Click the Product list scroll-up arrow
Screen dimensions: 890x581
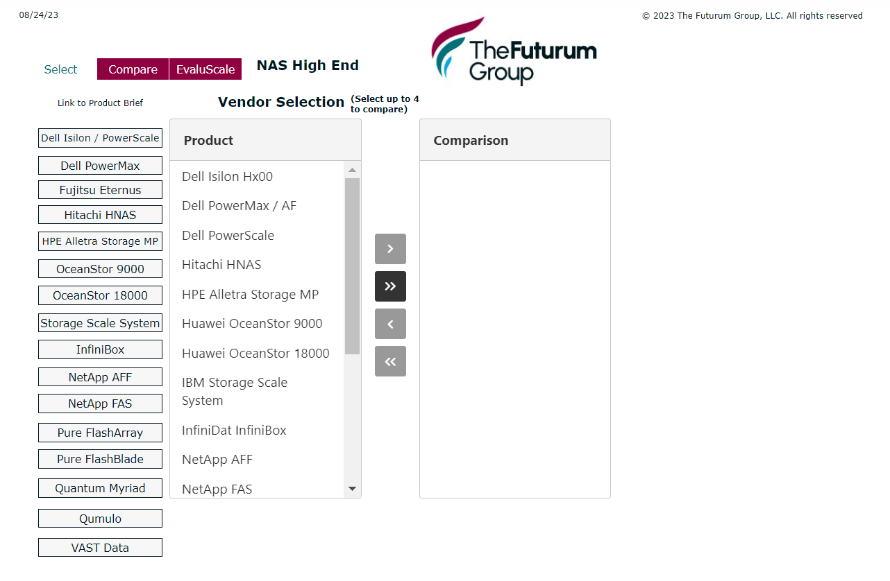click(352, 170)
